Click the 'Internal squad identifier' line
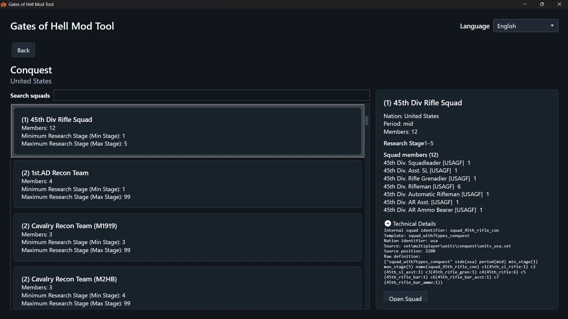568x319 pixels. 441,231
